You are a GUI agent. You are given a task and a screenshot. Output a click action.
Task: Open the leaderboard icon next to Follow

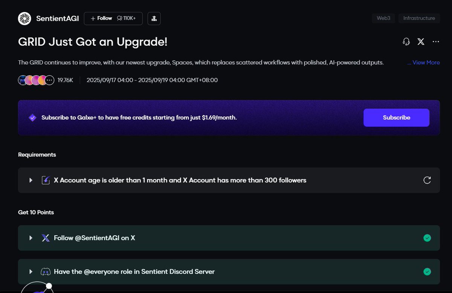[154, 18]
